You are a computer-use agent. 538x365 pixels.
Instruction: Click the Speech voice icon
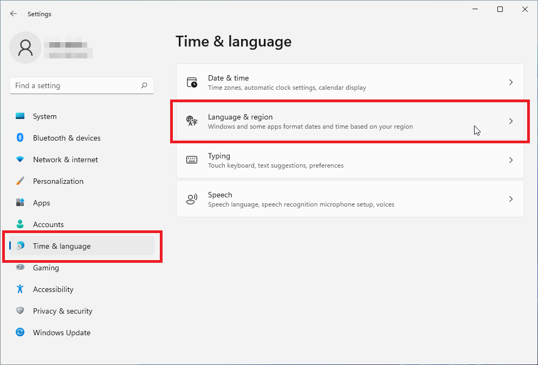coord(192,199)
